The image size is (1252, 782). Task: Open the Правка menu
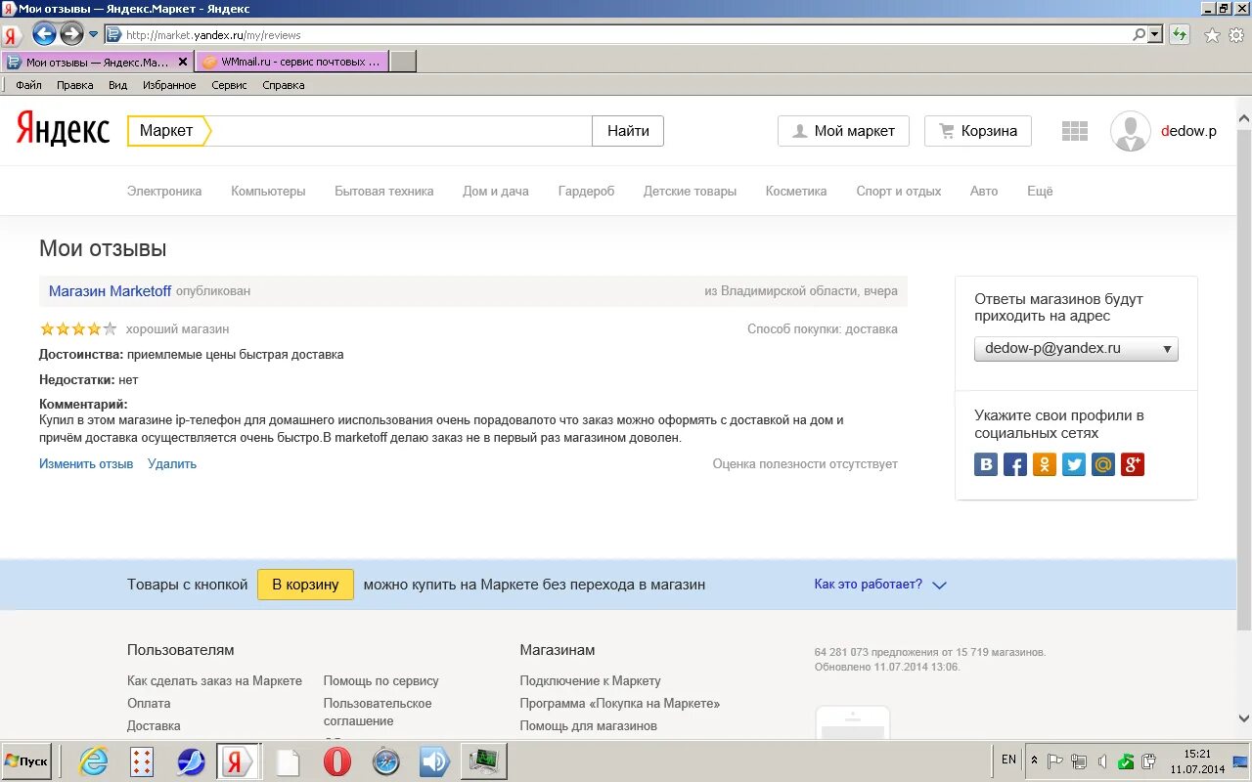click(x=75, y=85)
